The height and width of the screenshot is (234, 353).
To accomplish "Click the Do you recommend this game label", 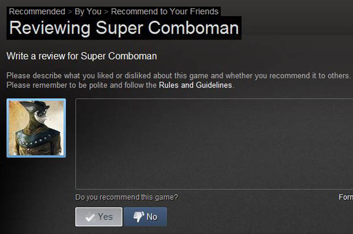I will (x=127, y=197).
